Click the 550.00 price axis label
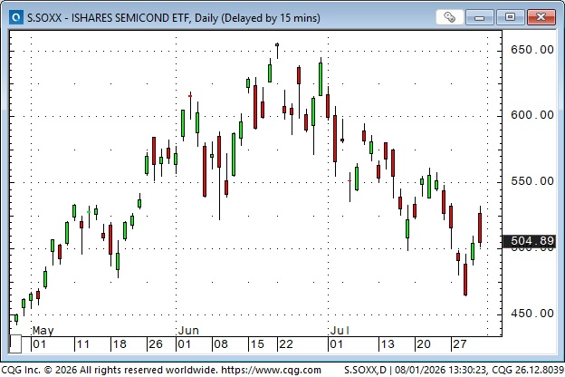565x377 pixels. coord(532,181)
